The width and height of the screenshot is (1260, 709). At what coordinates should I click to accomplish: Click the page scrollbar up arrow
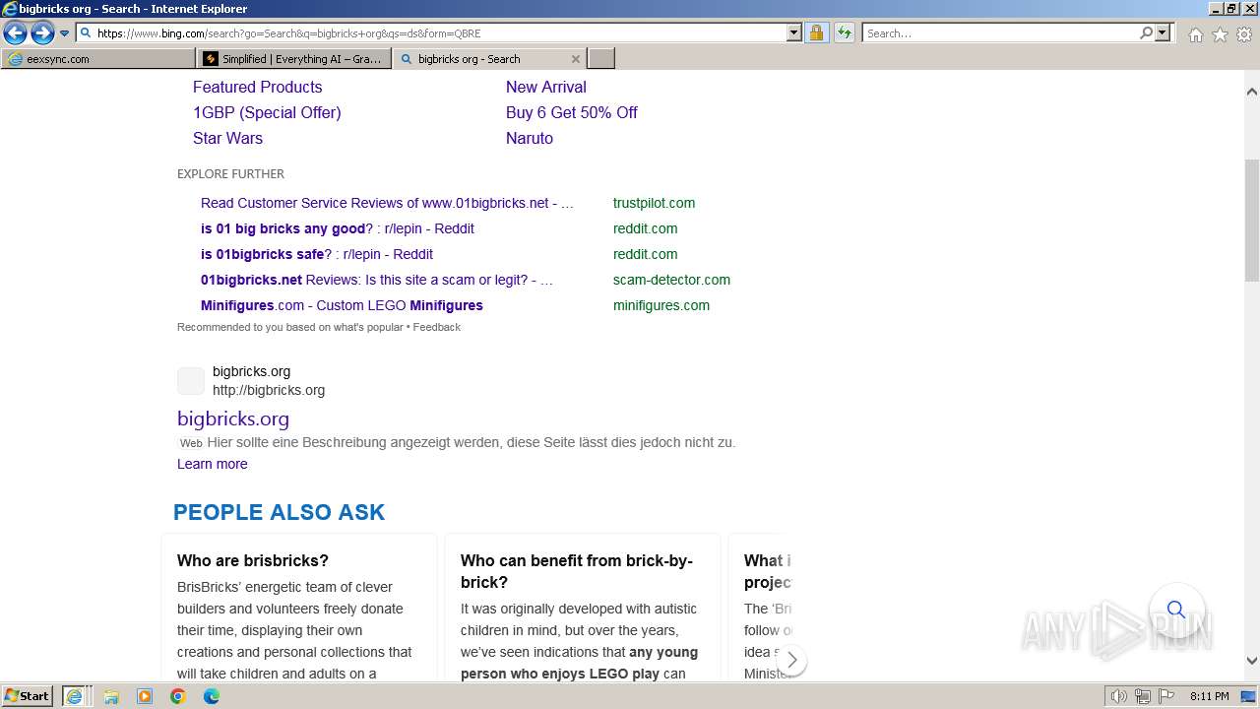pyautogui.click(x=1252, y=92)
